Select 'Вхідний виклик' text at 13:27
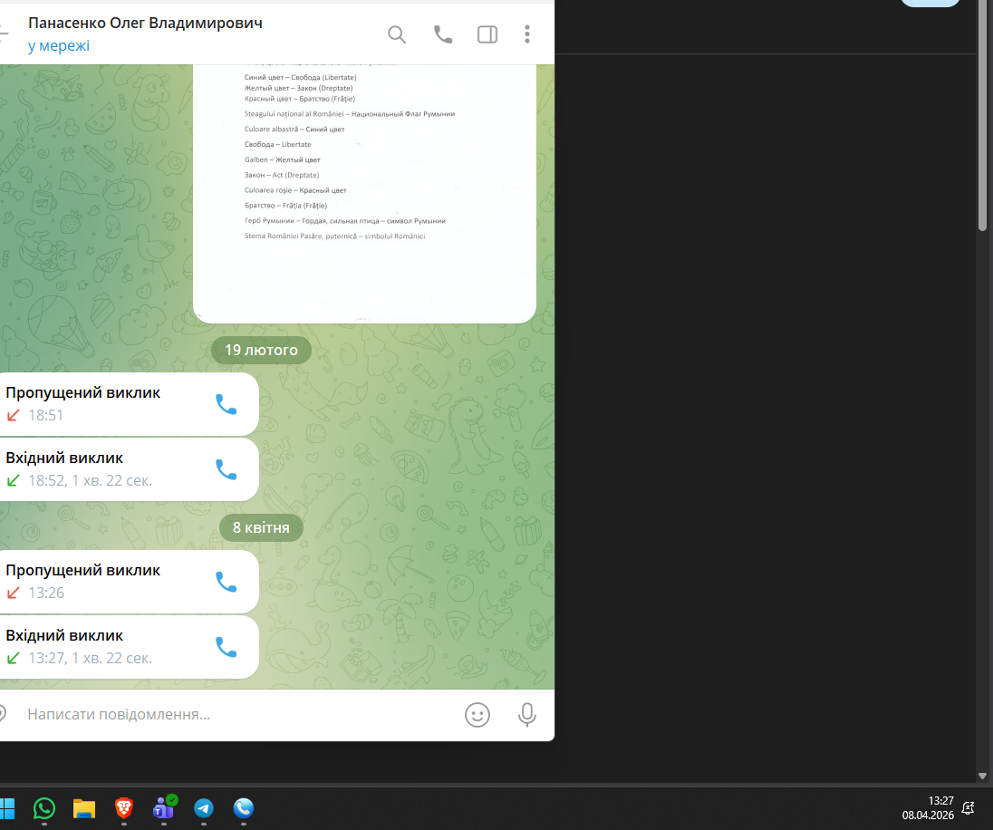 tap(64, 635)
